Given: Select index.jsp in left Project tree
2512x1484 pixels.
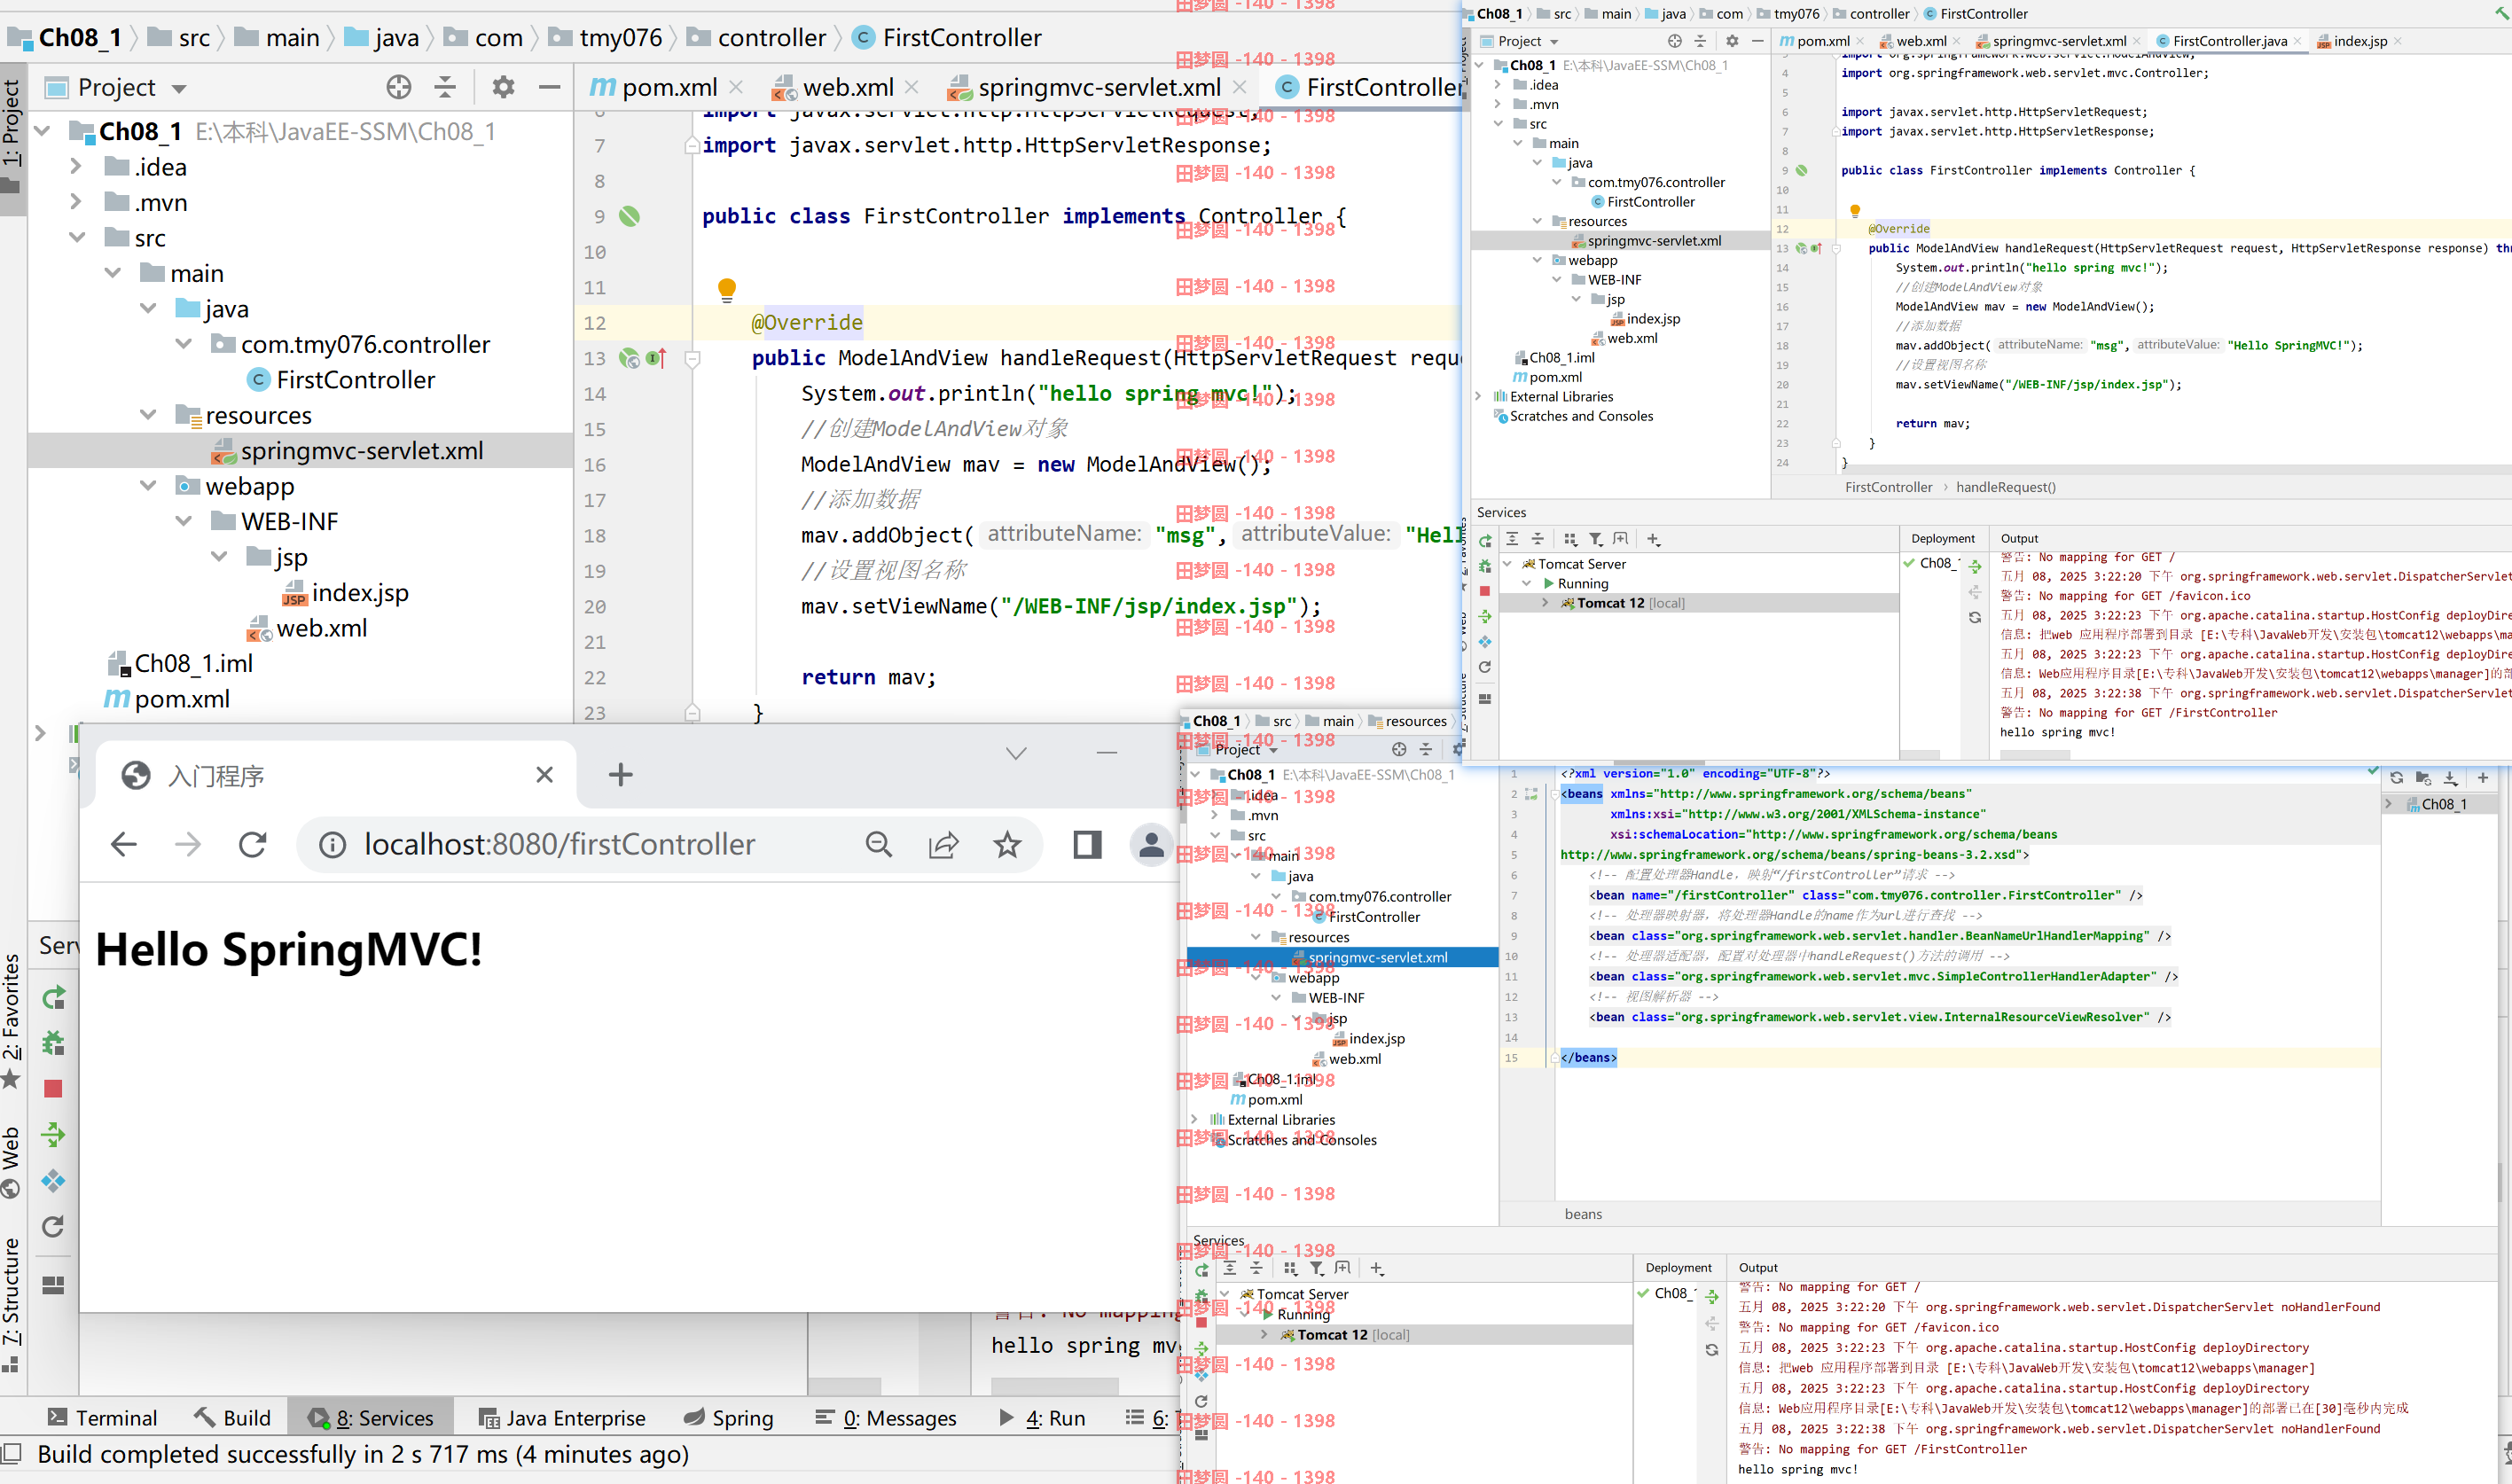Looking at the screenshot, I should [345, 593].
